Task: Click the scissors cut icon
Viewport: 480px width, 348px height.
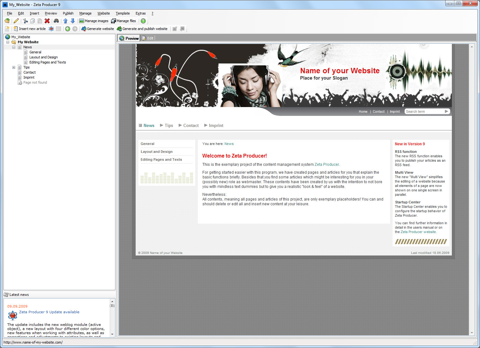Action: pyautogui.click(x=26, y=21)
